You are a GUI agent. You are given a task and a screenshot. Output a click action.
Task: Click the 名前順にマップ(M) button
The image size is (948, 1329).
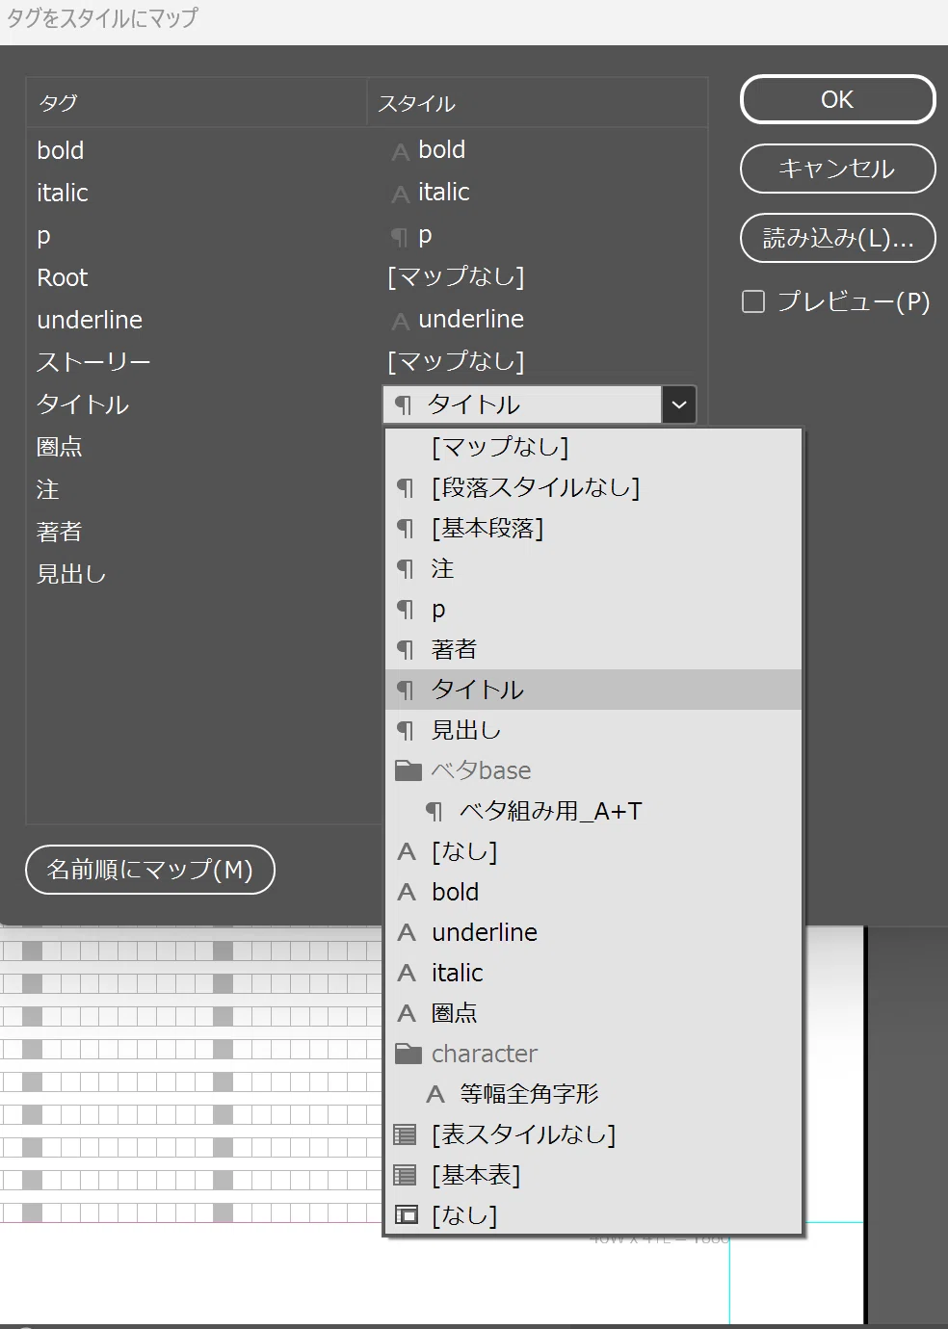coord(150,870)
